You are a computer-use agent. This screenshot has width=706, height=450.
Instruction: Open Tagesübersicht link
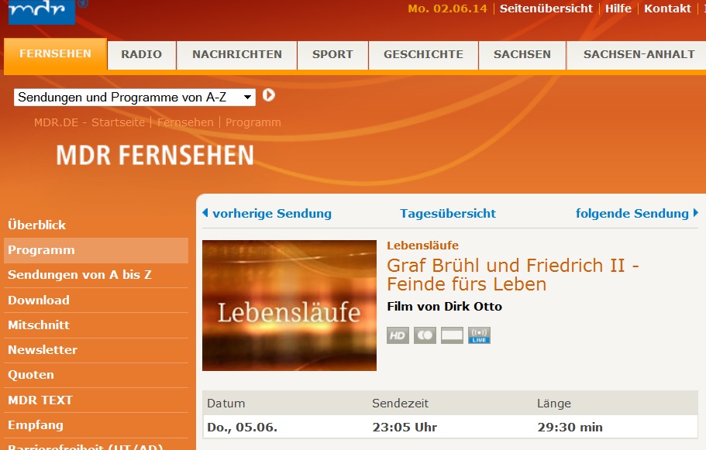pyautogui.click(x=448, y=214)
